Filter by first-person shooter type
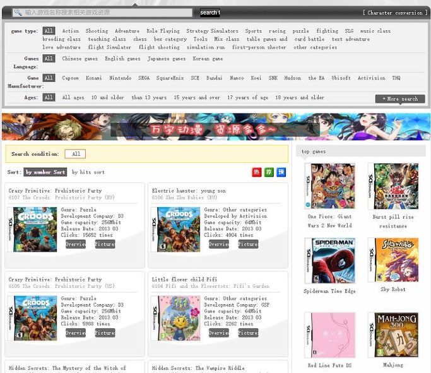Viewport: 431px width, 373px height. pyautogui.click(x=259, y=47)
